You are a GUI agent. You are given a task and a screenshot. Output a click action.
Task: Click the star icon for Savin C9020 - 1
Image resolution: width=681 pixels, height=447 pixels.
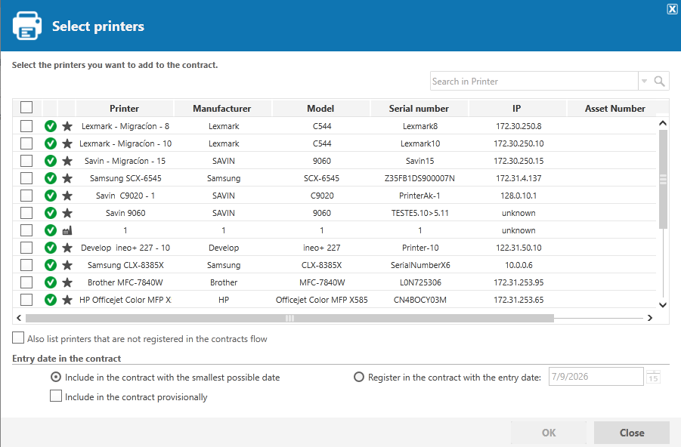(67, 196)
